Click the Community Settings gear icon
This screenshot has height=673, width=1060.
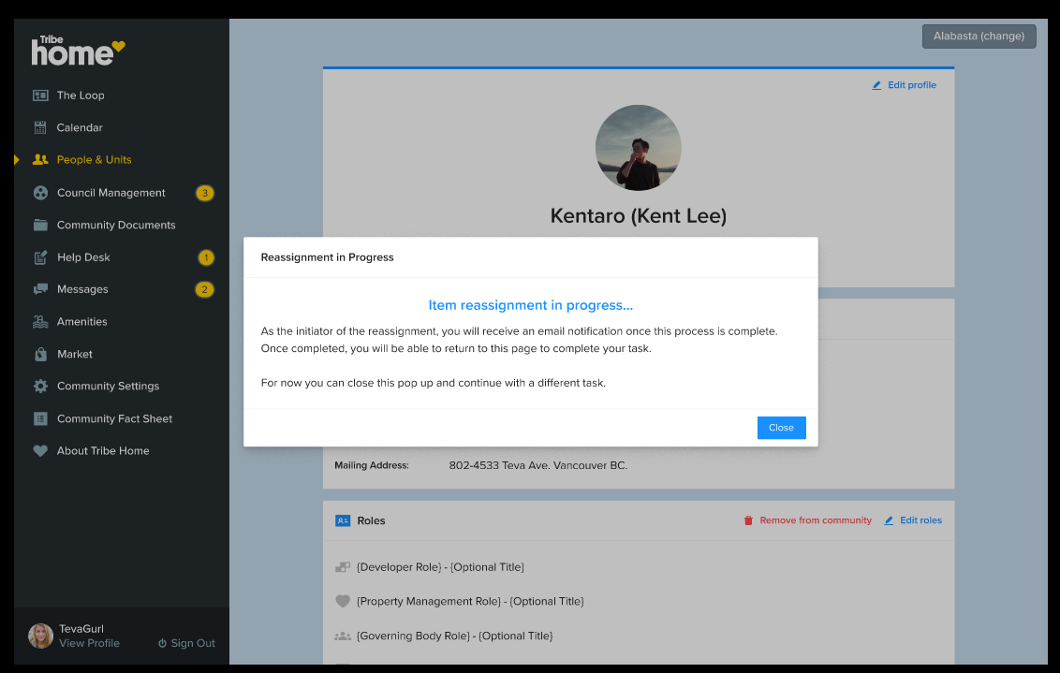(40, 386)
